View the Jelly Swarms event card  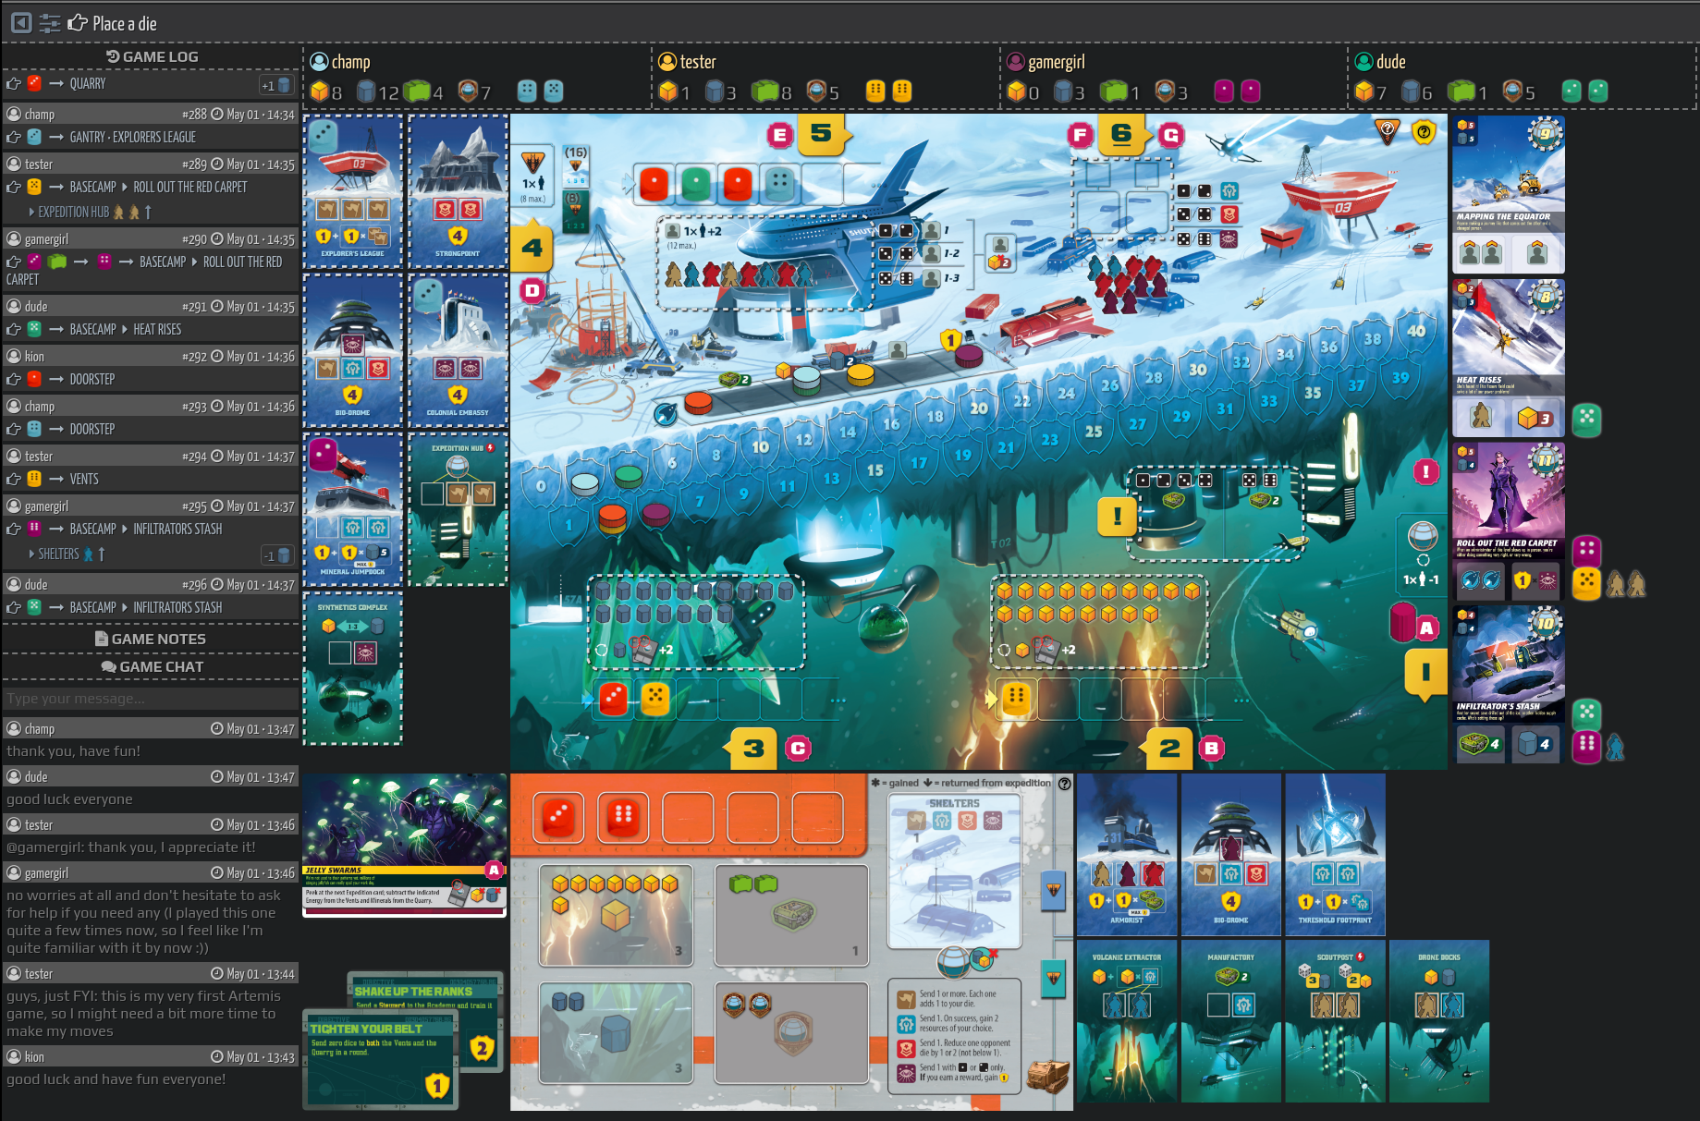(x=405, y=846)
